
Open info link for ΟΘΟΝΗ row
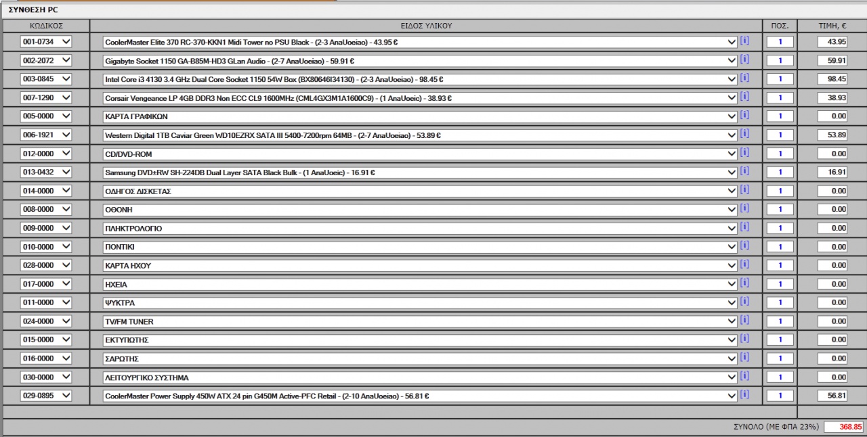tap(744, 208)
